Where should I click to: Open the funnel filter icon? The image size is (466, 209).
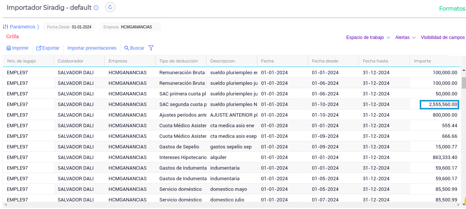coord(151,48)
